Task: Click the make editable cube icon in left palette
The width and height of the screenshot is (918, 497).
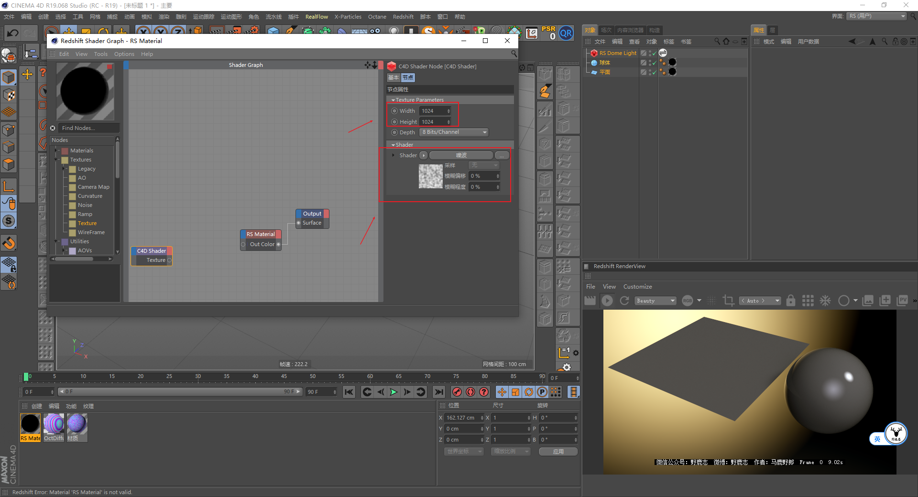Action: coord(9,76)
